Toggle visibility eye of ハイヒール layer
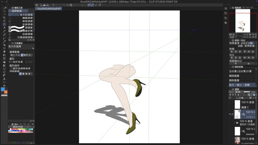Screen dimensions: 258x145 click(x=230, y=114)
